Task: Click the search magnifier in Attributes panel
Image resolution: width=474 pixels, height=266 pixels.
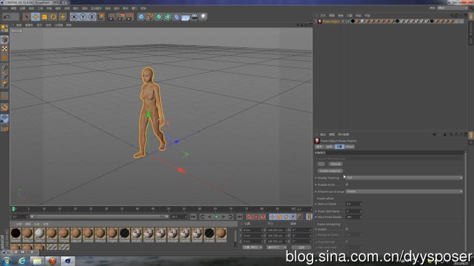Action: [451, 134]
